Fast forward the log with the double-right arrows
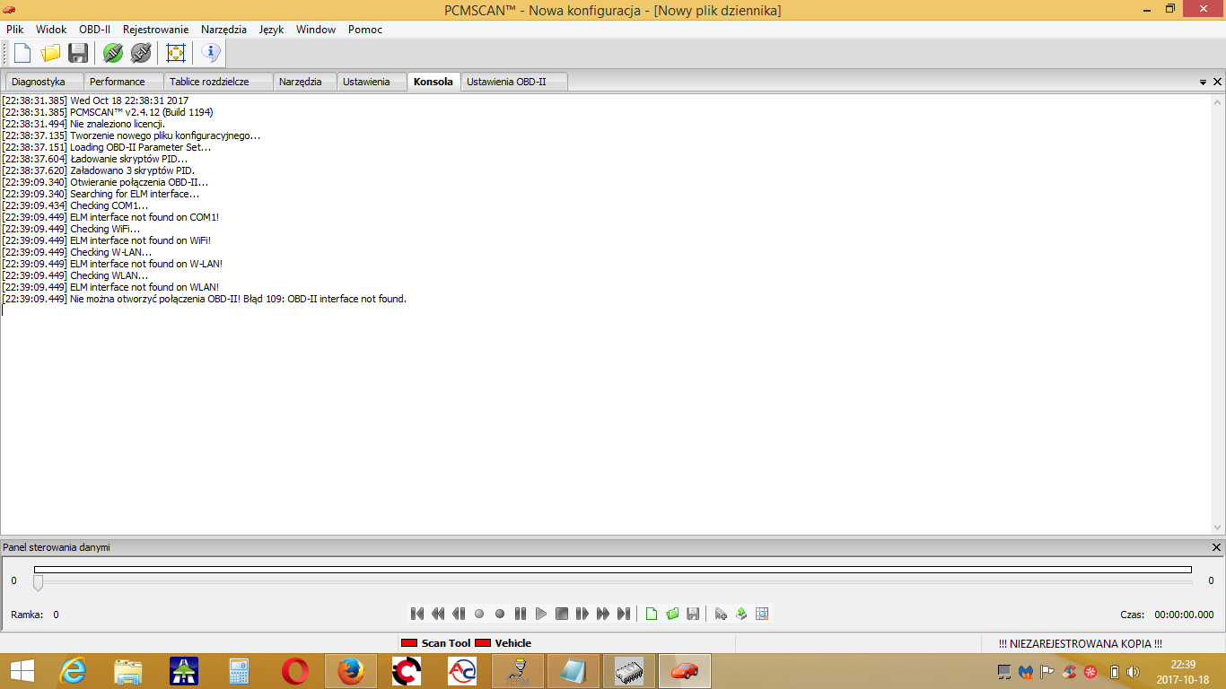The width and height of the screenshot is (1226, 689). point(603,614)
